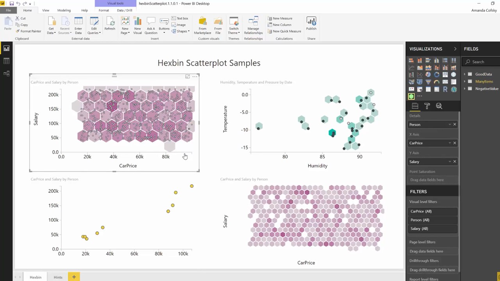Select the Funnel visual
The width and height of the screenshot is (500, 281).
pyautogui.click(x=428, y=82)
